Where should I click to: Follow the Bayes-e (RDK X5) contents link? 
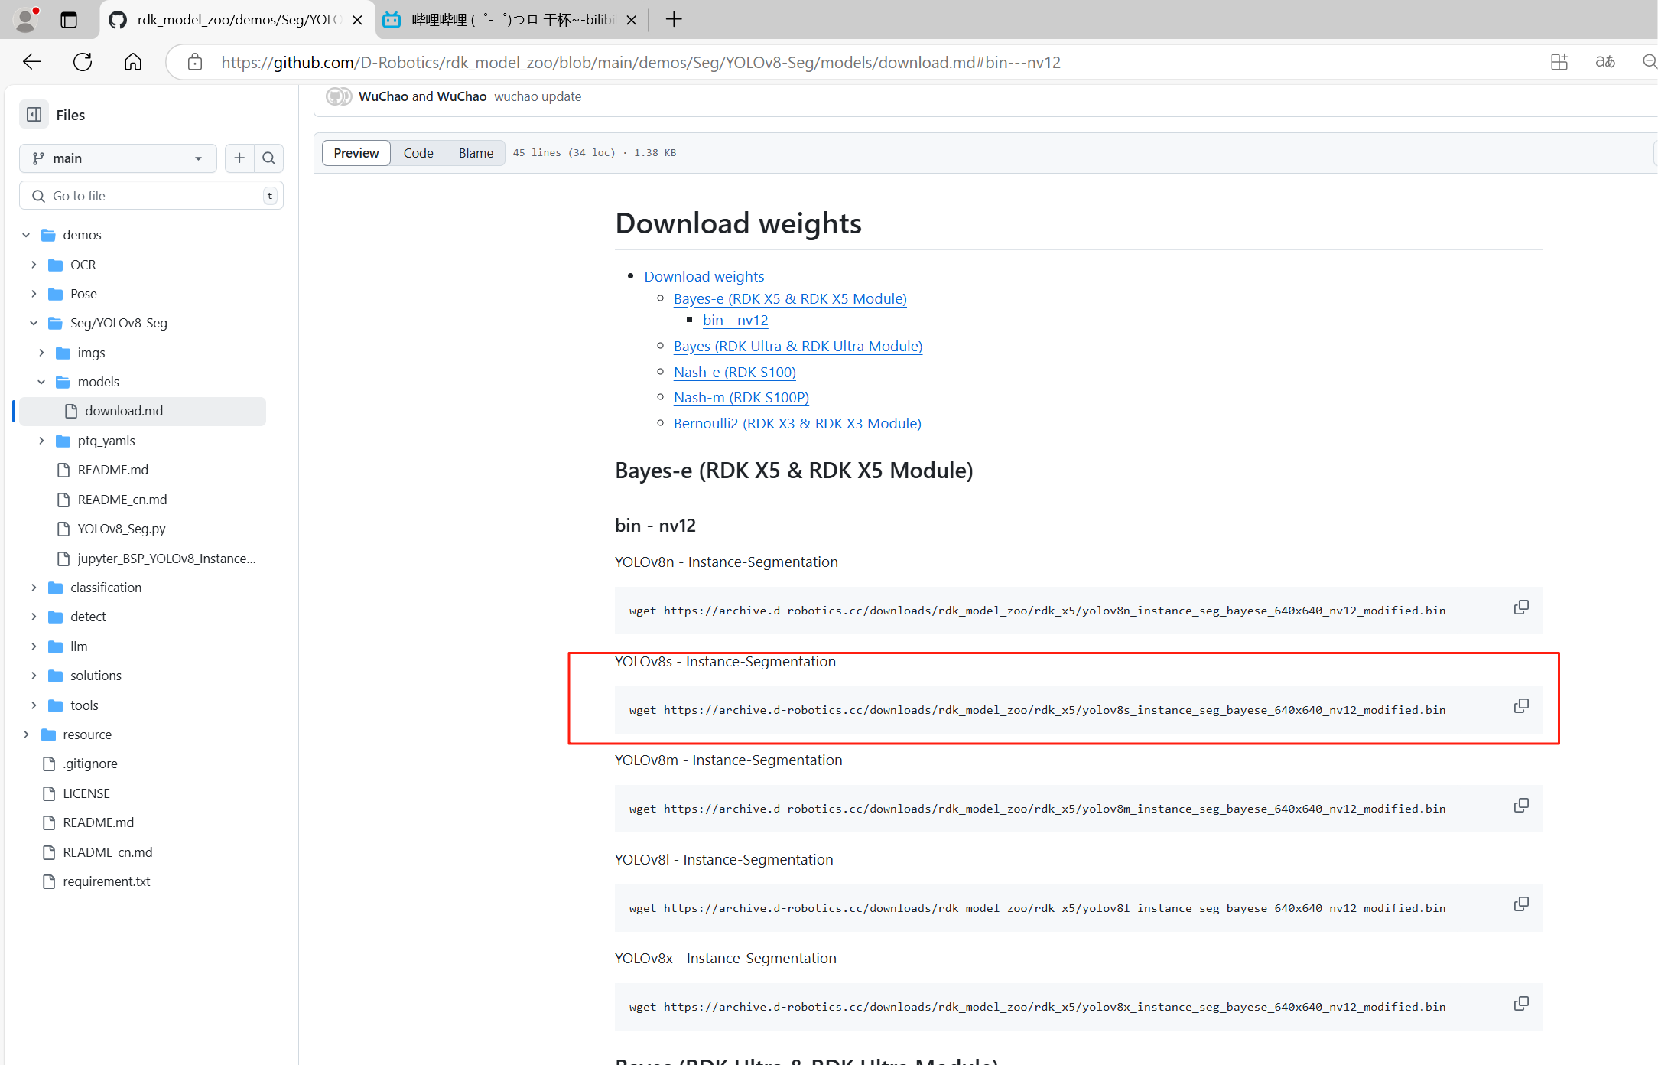pyautogui.click(x=790, y=298)
